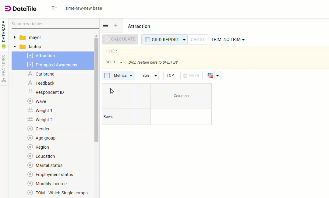Click the DataTile logo
Viewport: 329px width, 198px height.
(20, 9)
